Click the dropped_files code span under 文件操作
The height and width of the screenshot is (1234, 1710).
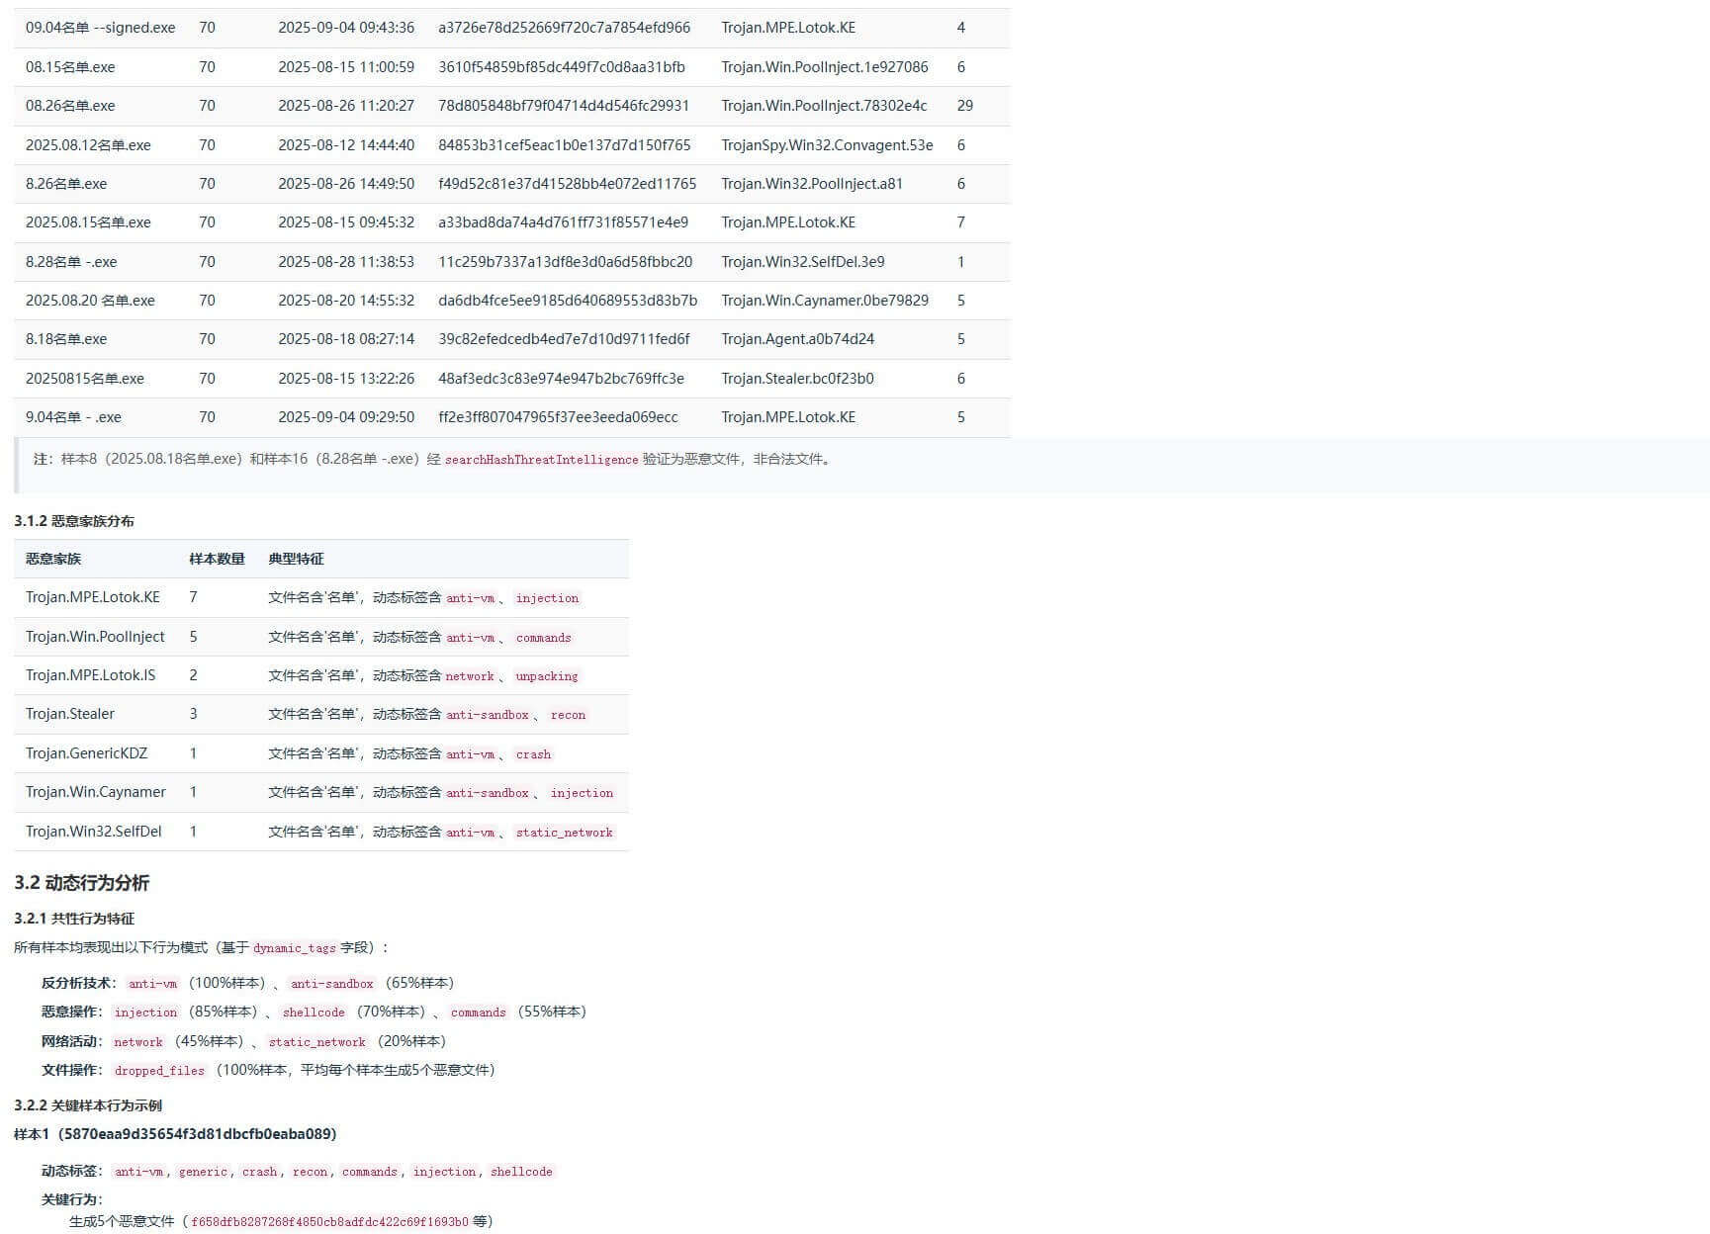pos(158,1070)
